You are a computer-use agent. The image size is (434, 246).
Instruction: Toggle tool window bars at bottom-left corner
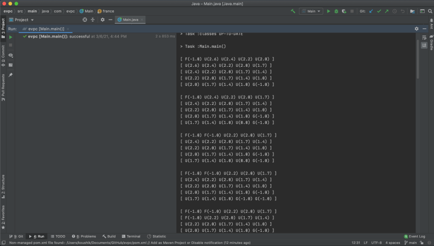click(3, 243)
